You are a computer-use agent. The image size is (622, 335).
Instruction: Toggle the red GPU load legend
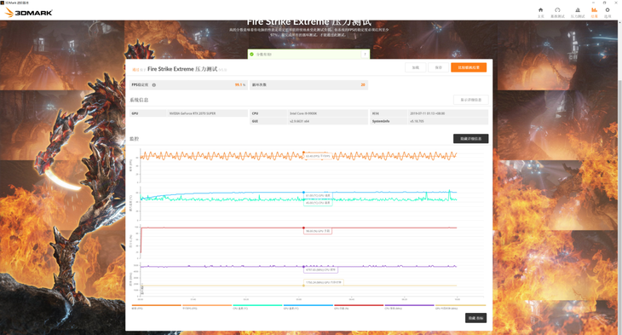coord(359,306)
